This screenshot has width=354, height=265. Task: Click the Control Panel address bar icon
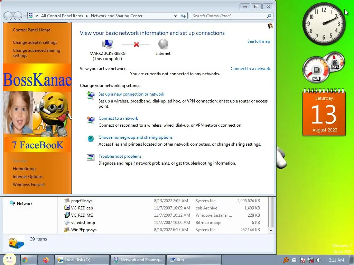(x=31, y=16)
